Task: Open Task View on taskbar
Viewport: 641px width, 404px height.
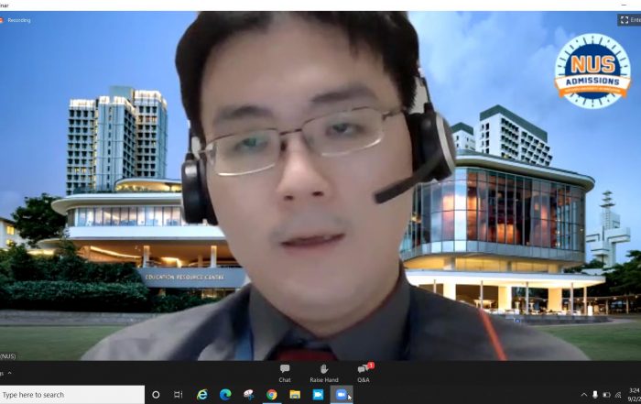Action: 179,395
